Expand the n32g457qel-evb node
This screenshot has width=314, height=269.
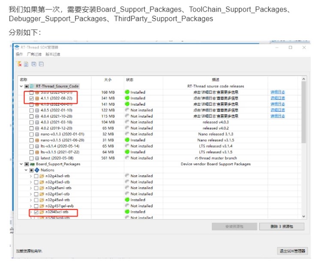point(31,206)
